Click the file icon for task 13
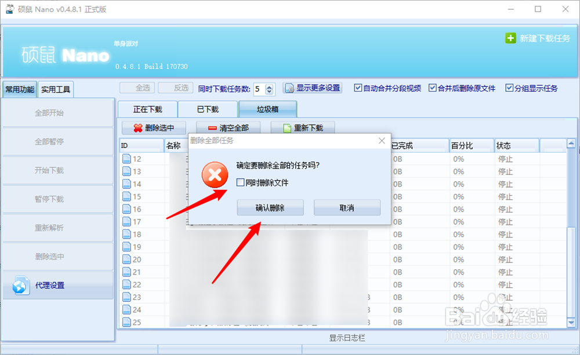Image resolution: width=580 pixels, height=355 pixels. point(126,171)
